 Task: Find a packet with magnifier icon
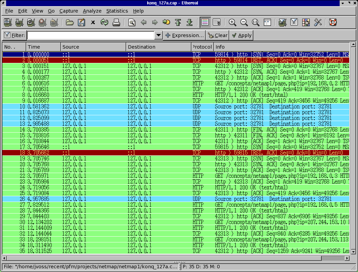(132, 22)
